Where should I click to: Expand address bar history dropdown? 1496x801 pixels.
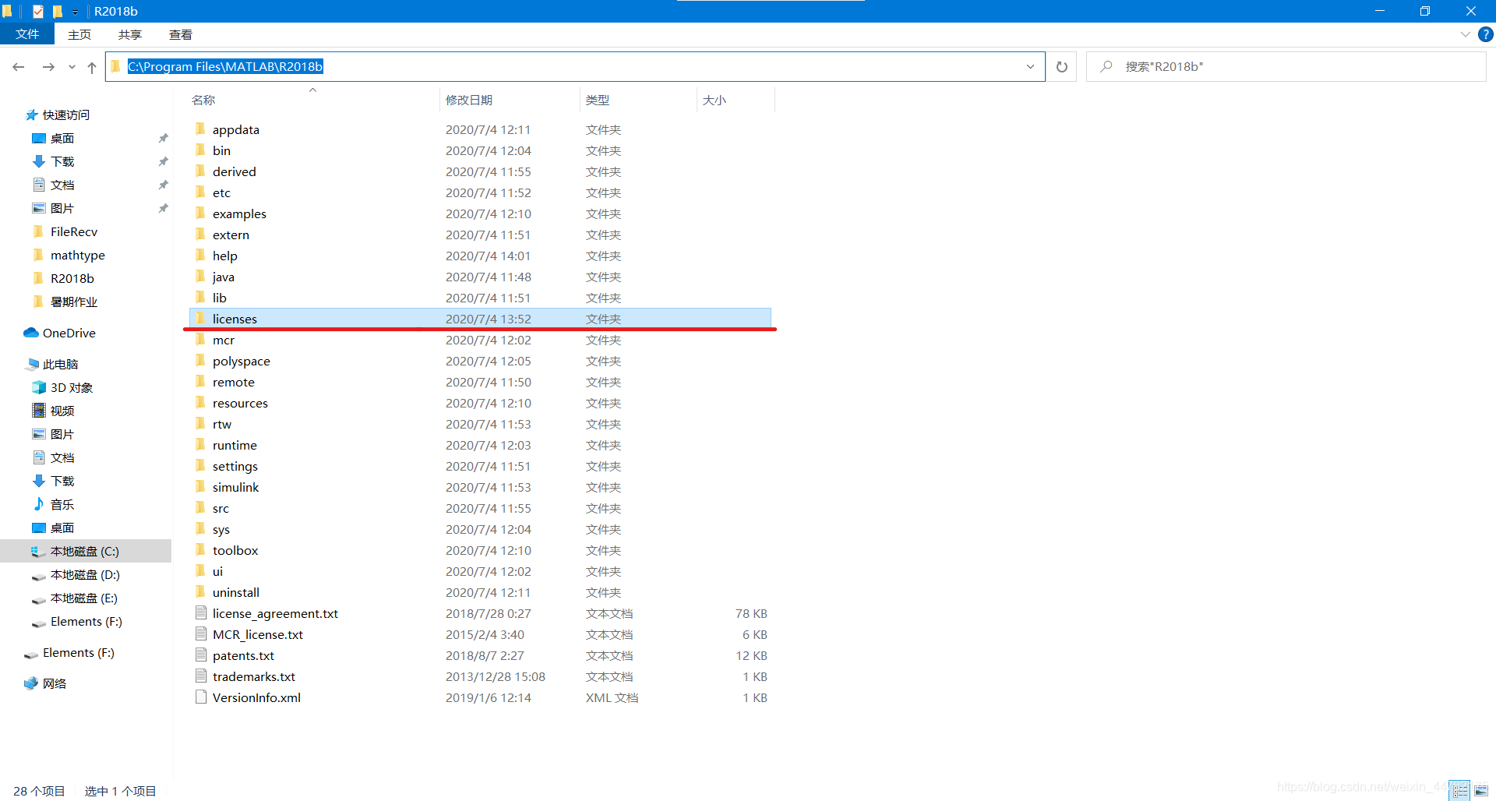(1030, 67)
